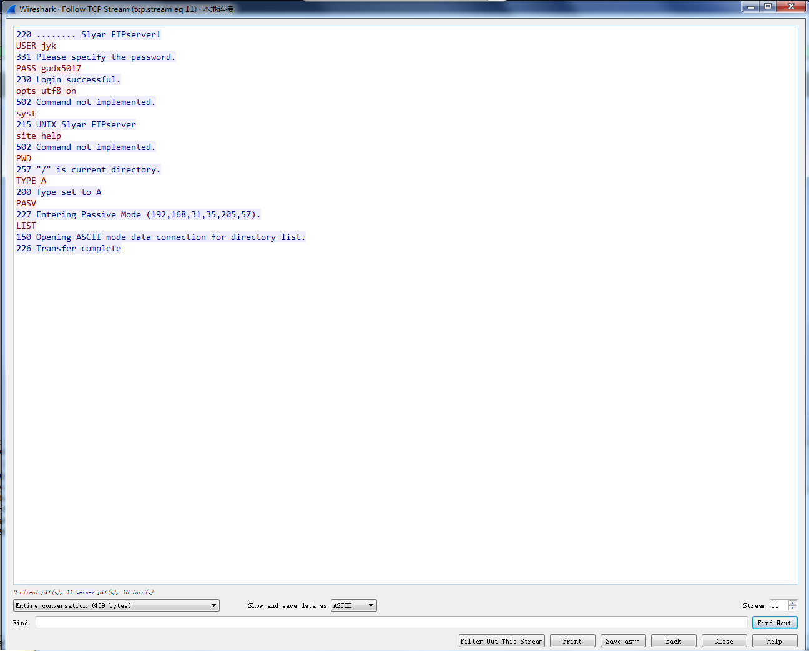809x651 pixels.
Task: Click Filter Out This Stream button
Action: click(x=502, y=641)
